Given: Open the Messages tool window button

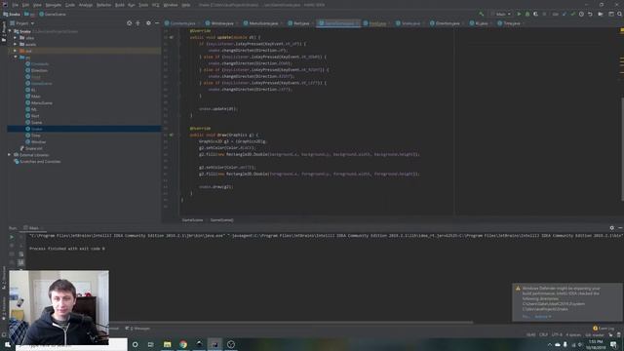Looking at the screenshot, I should 137,329.
